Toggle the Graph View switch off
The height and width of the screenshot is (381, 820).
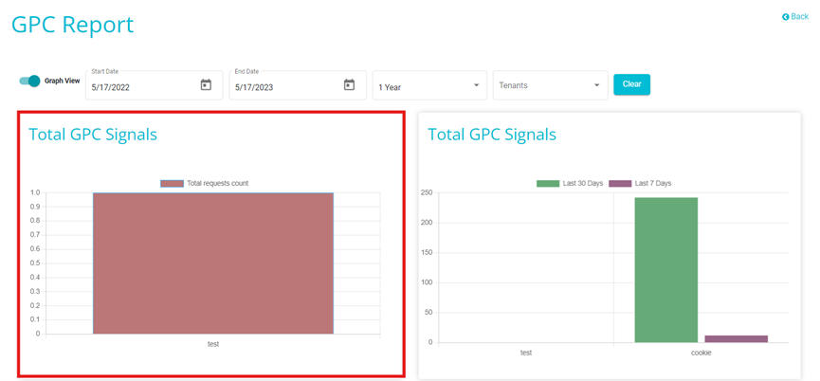[x=29, y=81]
